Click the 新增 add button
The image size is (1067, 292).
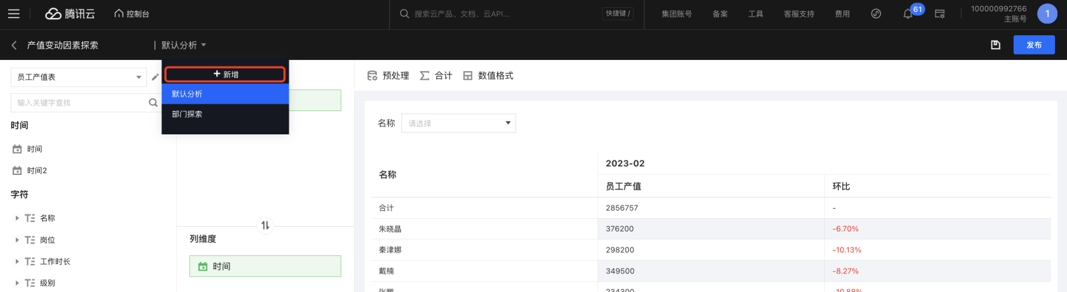tap(225, 74)
